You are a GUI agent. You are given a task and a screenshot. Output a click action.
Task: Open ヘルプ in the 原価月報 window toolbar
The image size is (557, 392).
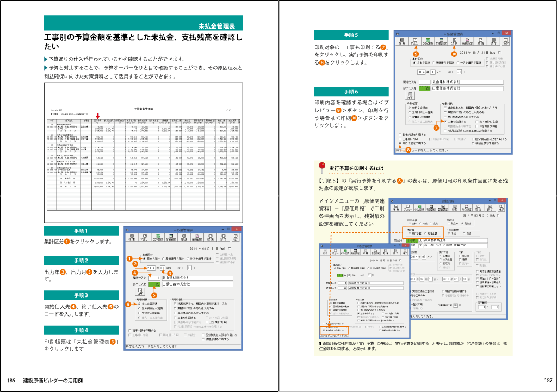(501, 208)
